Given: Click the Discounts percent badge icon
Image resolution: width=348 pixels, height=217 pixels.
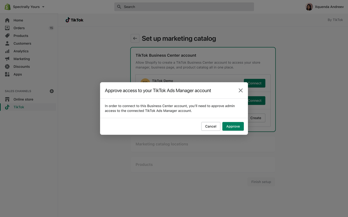Looking at the screenshot, I should [7, 67].
